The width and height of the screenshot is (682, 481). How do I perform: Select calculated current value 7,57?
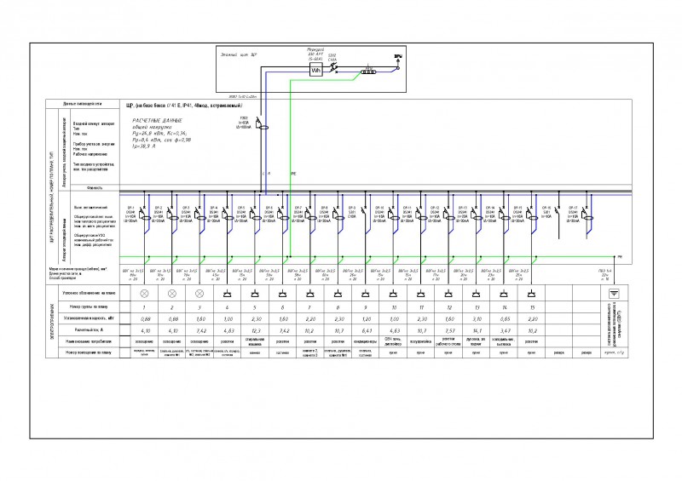[x=449, y=330]
